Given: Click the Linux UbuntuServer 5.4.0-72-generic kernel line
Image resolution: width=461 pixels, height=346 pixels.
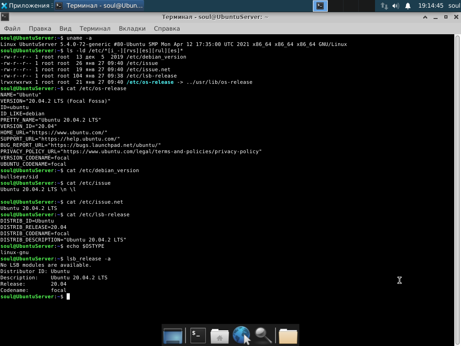Looking at the screenshot, I should click(x=173, y=45).
